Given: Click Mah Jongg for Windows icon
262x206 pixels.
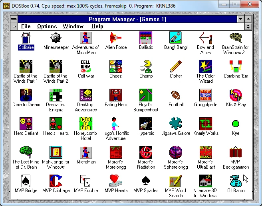Looking at the screenshot, I should pos(56,152).
